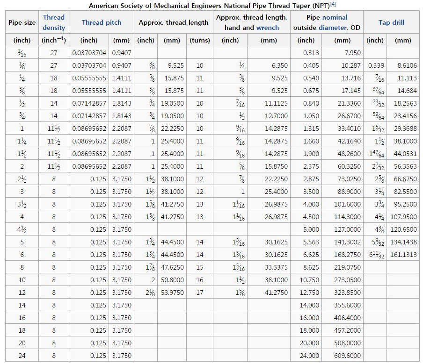This screenshot has height=364, width=423.
Task: Click the 66.6750 tap drill cell
Action: point(403,179)
